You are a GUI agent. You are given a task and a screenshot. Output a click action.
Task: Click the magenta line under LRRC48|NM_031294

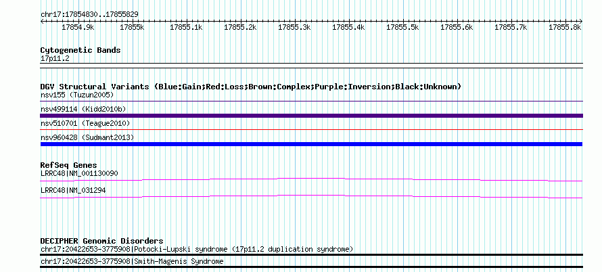click(x=311, y=196)
